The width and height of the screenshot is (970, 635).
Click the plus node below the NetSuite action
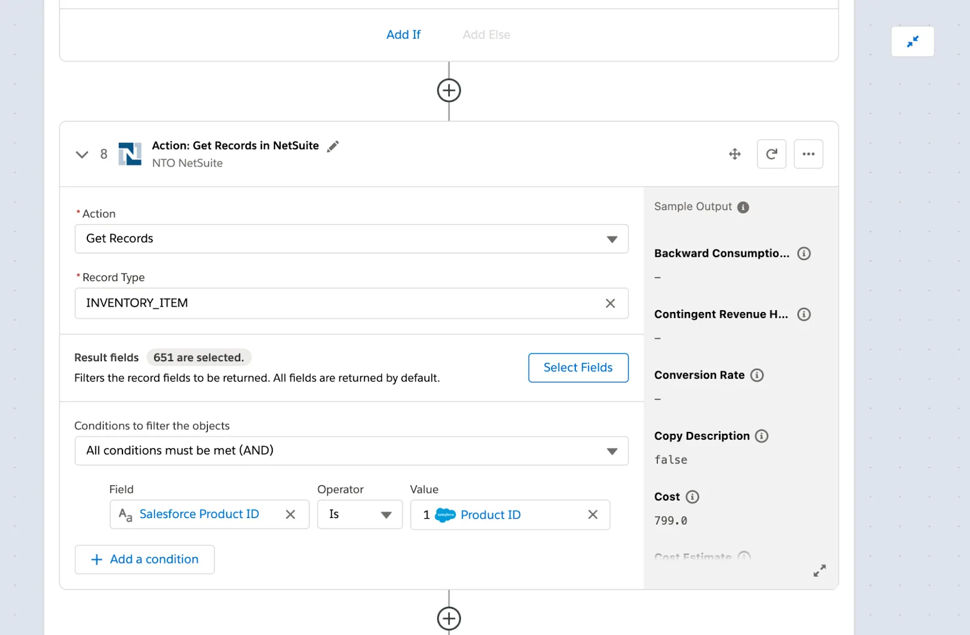pyautogui.click(x=449, y=618)
